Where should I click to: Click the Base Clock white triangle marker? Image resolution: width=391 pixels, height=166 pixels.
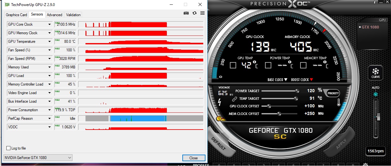tap(286, 80)
